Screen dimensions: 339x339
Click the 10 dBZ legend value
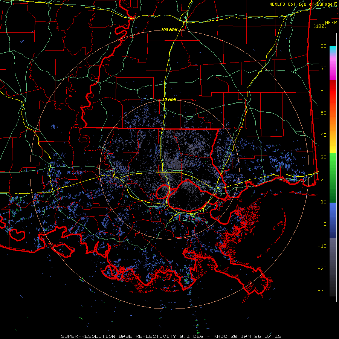[x=324, y=202]
